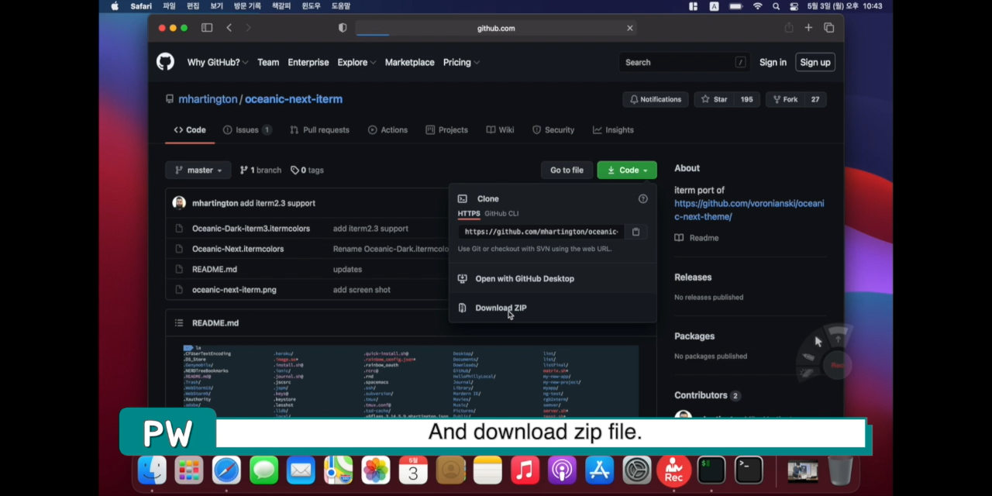Screen dimensions: 992x496
Task: Open the Actions tab
Action: pos(387,130)
